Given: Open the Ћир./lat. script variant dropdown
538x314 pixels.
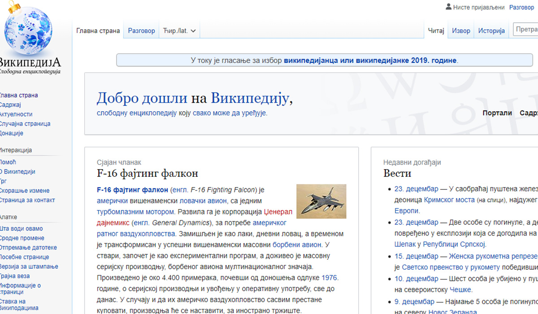Looking at the screenshot, I should tap(180, 31).
